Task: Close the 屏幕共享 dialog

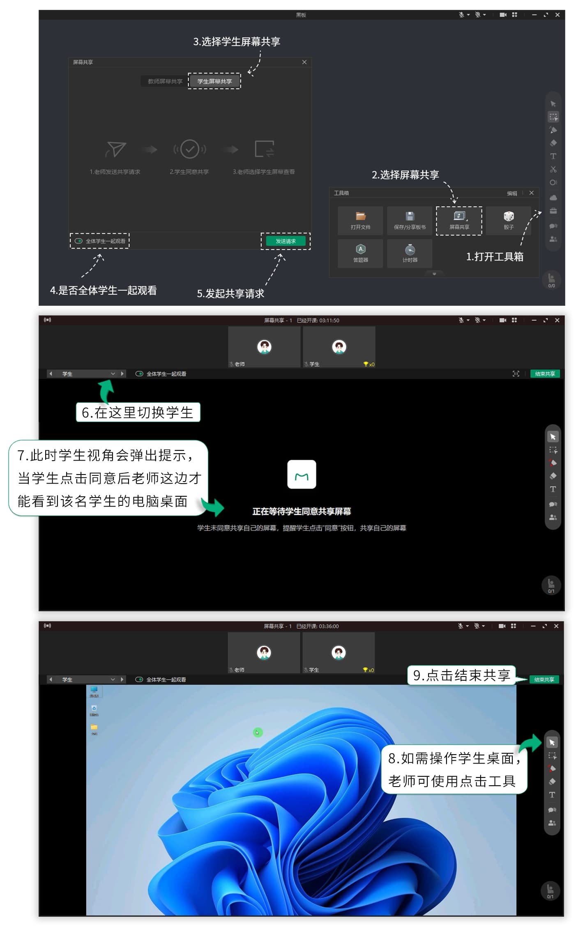Action: pyautogui.click(x=304, y=62)
